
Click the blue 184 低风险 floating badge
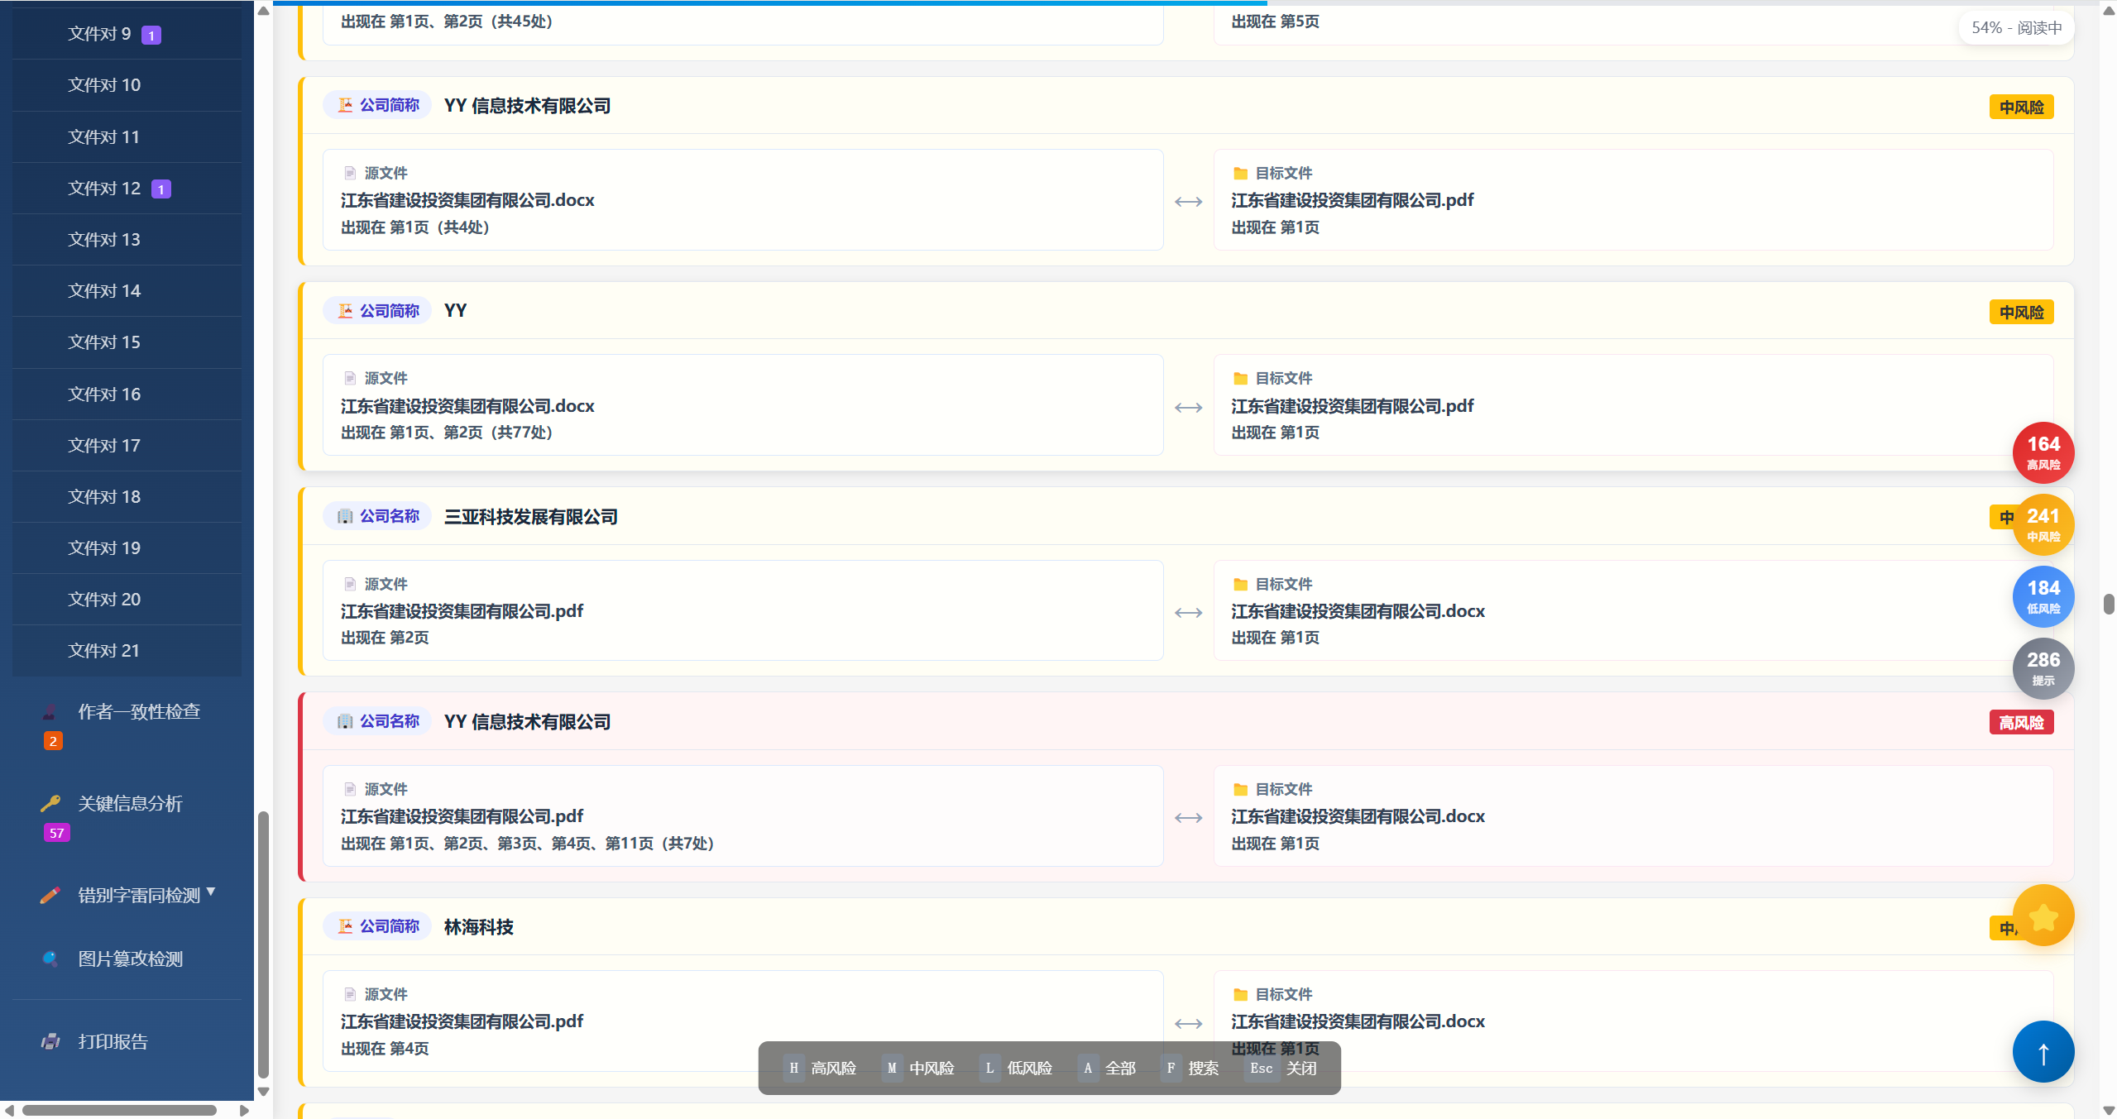click(x=2043, y=596)
